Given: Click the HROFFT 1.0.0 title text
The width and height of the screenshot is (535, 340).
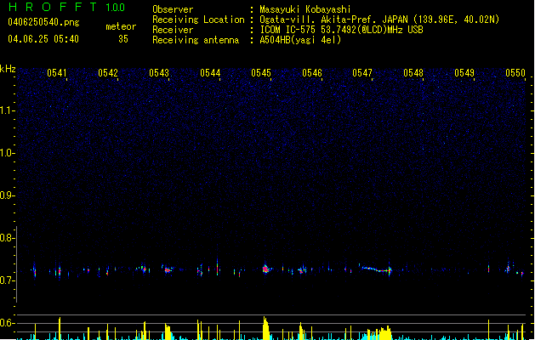Looking at the screenshot, I should [x=67, y=7].
